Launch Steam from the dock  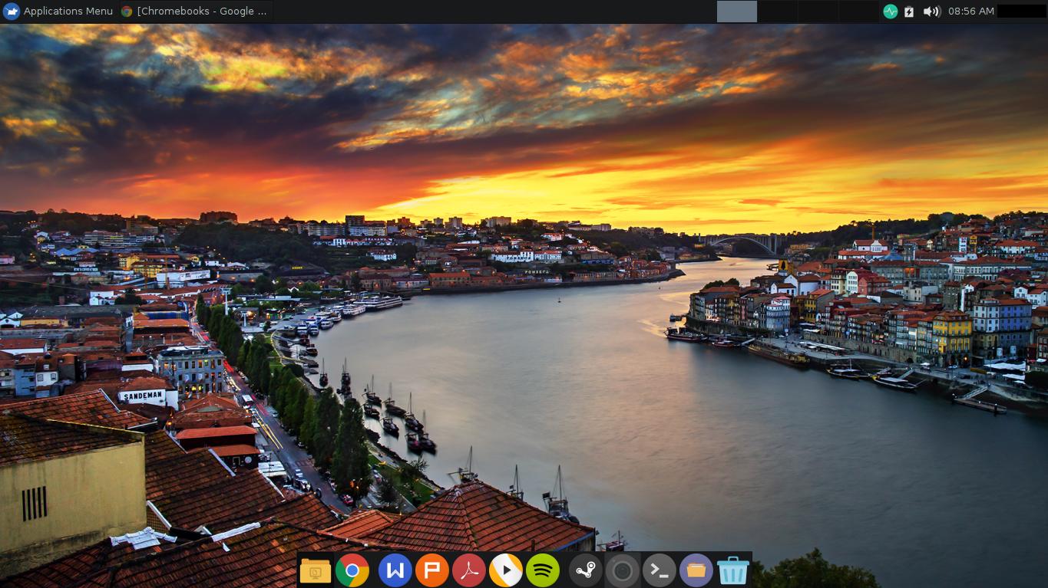point(586,570)
